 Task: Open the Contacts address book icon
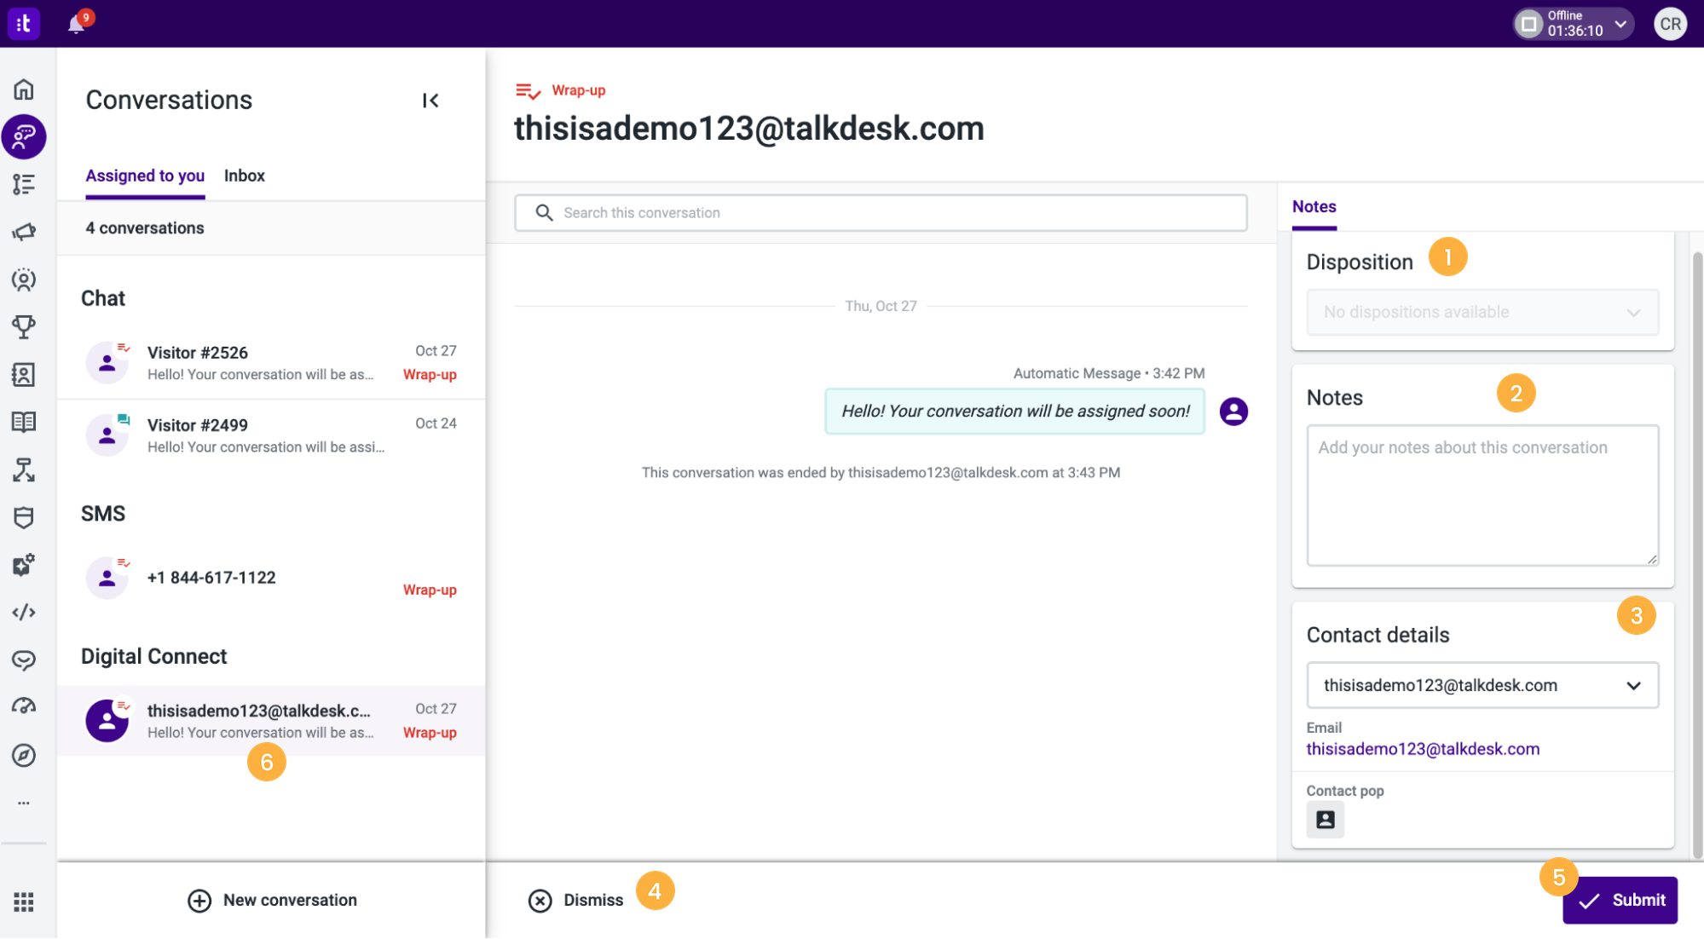point(24,375)
